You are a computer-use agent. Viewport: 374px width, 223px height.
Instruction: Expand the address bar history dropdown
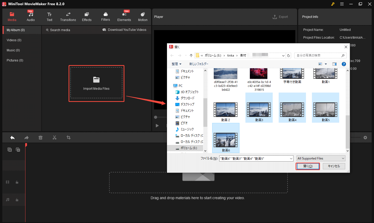[x=283, y=55]
